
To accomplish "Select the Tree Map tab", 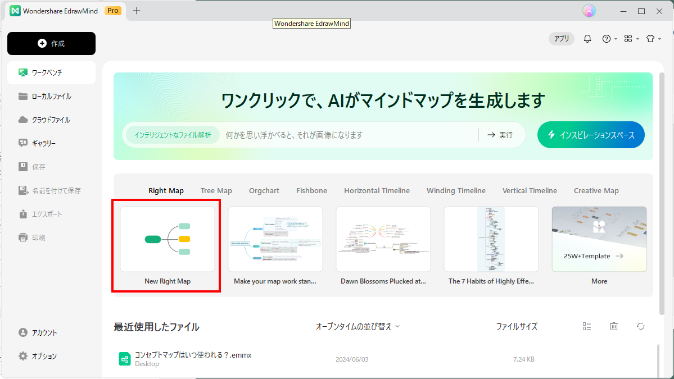I will pos(216,190).
